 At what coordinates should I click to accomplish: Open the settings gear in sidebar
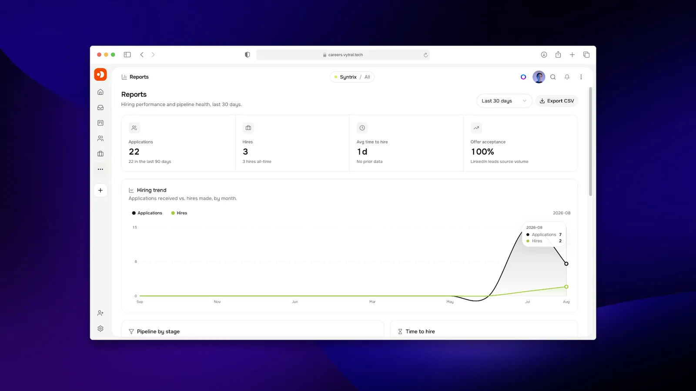(100, 329)
